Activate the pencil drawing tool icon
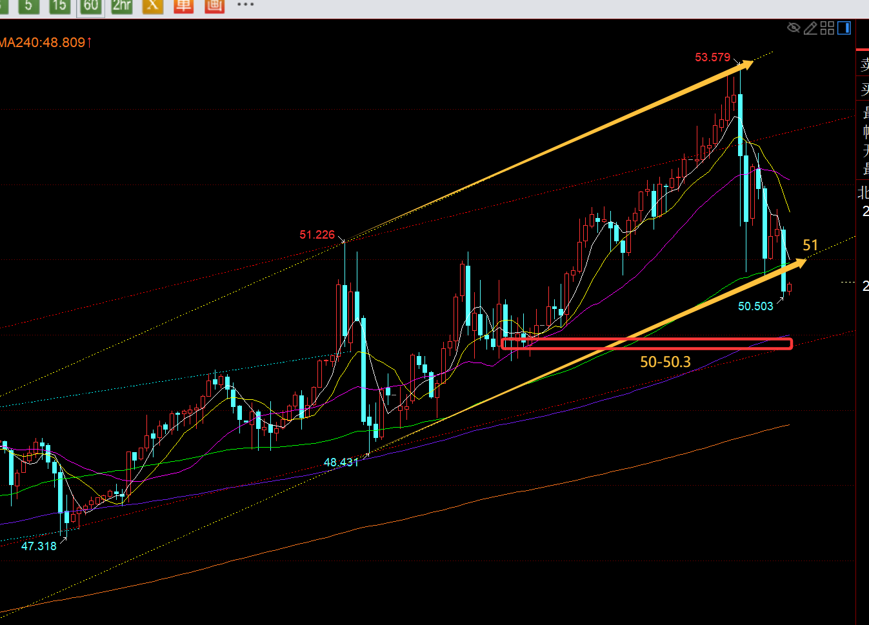The height and width of the screenshot is (625, 869). tap(810, 28)
